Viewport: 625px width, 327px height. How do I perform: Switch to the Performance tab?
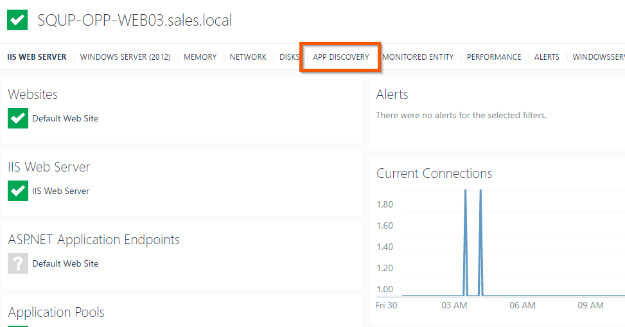(494, 57)
